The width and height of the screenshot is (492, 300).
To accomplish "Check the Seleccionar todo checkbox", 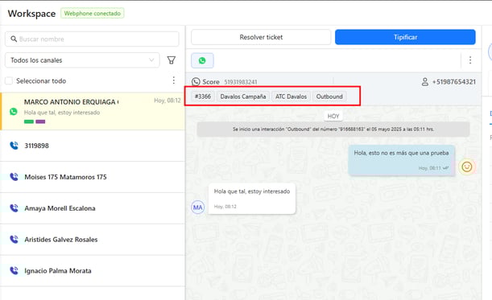I will tap(9, 81).
